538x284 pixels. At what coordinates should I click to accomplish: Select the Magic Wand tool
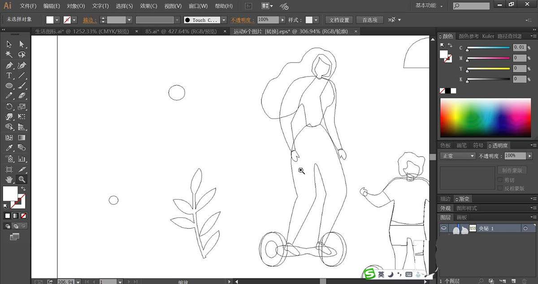[x=9, y=55]
